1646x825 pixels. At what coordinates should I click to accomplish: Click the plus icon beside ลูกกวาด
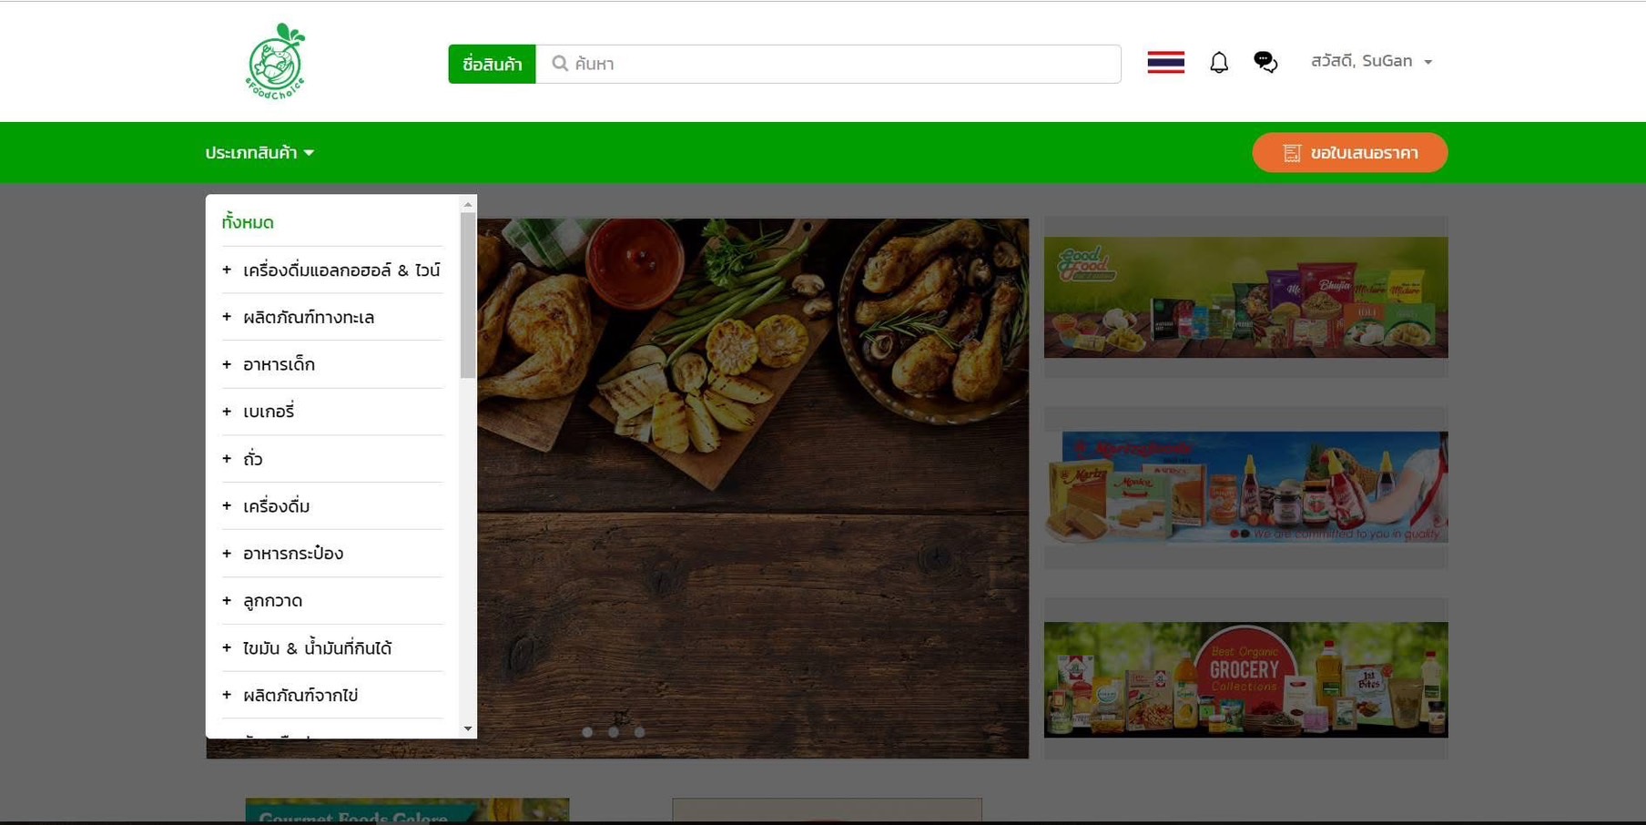(227, 601)
